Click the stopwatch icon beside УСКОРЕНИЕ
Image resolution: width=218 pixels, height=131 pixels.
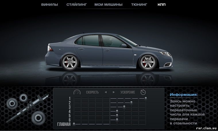pyautogui.click(x=143, y=92)
